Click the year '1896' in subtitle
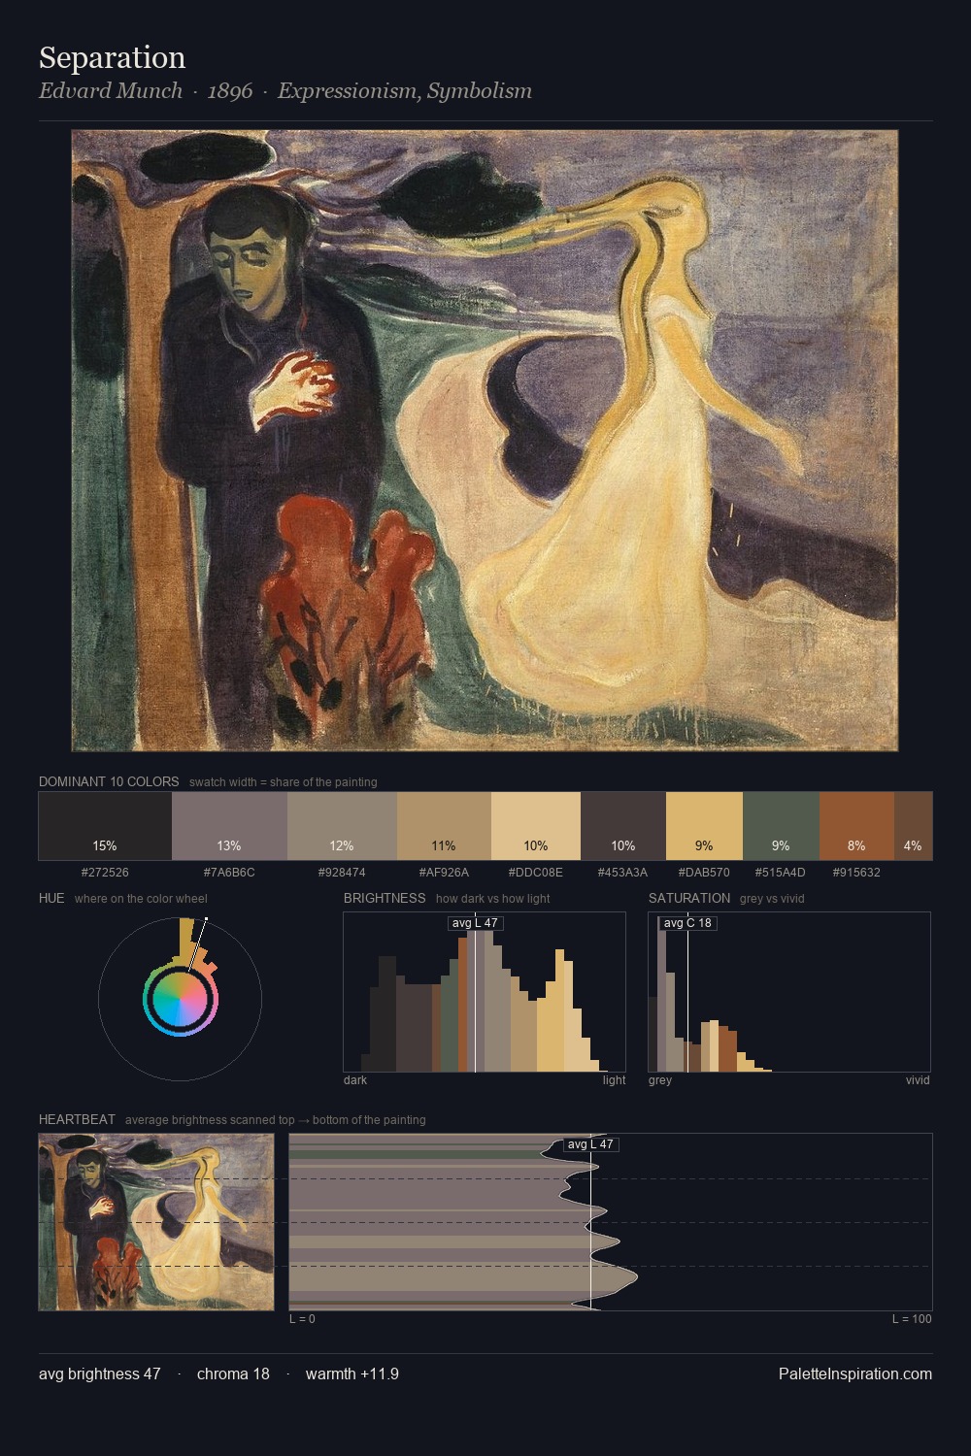Viewport: 971px width, 1456px height. [230, 91]
